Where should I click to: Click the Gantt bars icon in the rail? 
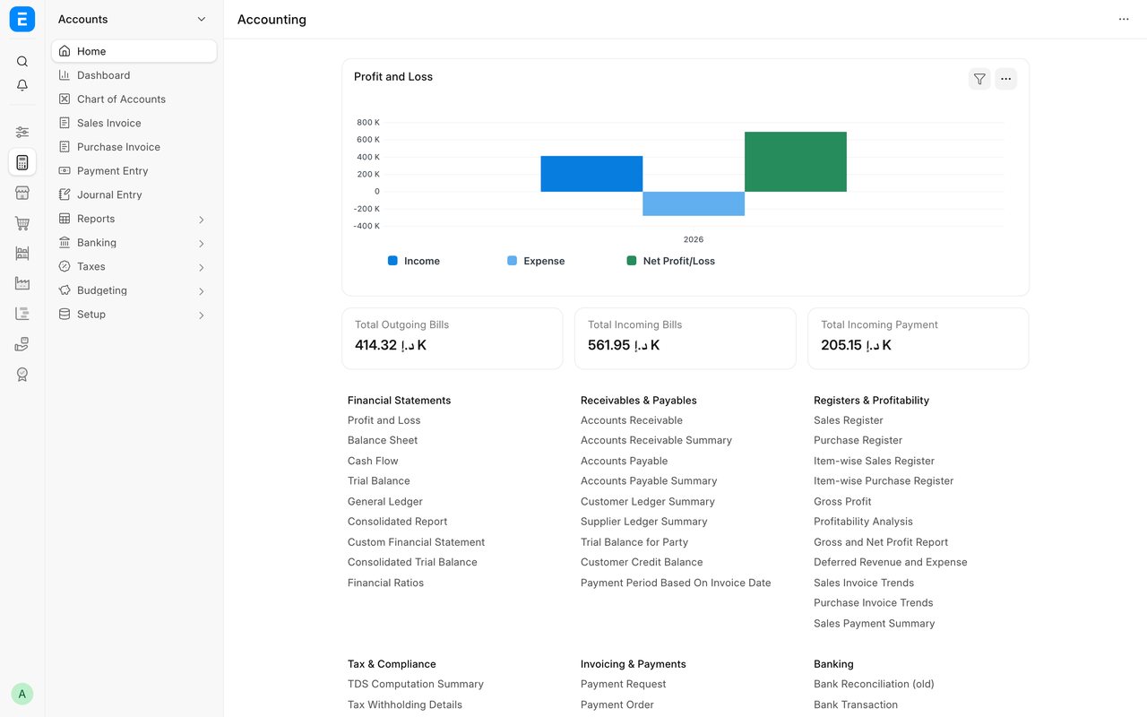point(22,314)
